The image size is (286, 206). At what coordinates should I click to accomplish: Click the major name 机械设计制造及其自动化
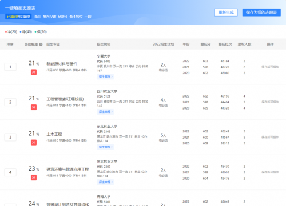pos(67,204)
